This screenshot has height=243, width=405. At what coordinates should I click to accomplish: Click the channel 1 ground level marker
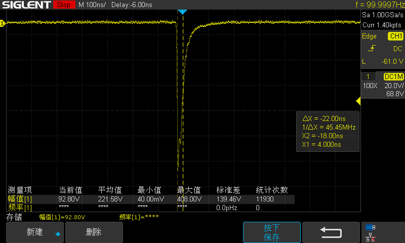3,23
